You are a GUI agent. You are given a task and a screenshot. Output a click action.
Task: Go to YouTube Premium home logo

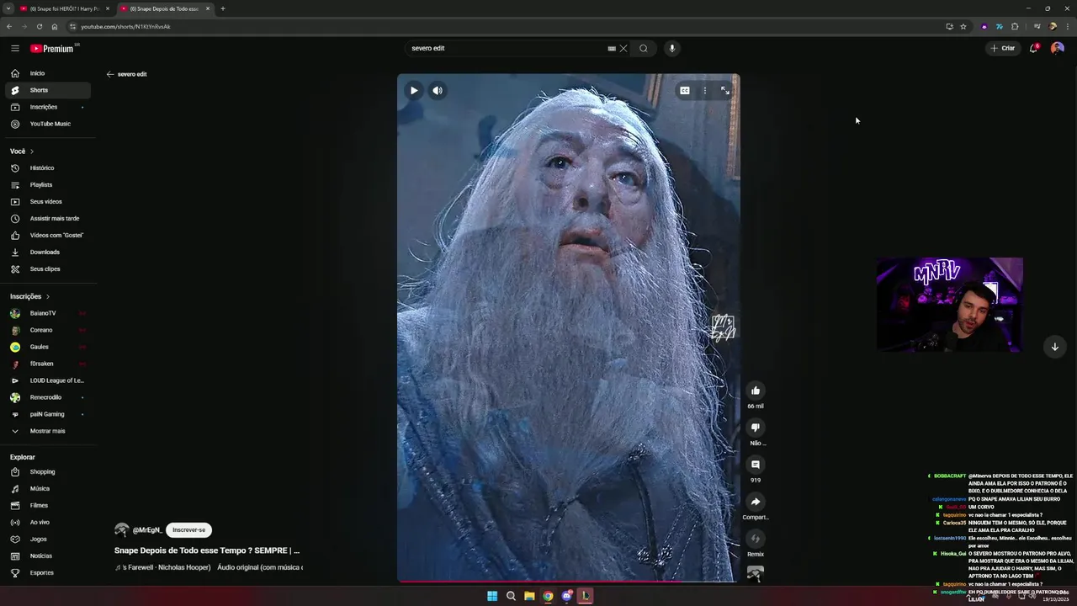pyautogui.click(x=52, y=49)
